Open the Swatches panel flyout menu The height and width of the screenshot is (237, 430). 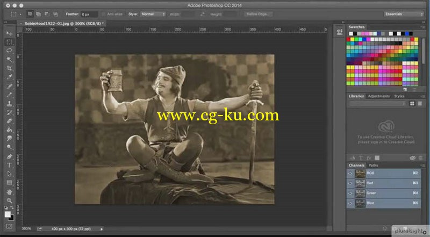click(422, 27)
